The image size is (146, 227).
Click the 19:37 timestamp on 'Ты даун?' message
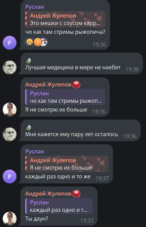(87, 221)
